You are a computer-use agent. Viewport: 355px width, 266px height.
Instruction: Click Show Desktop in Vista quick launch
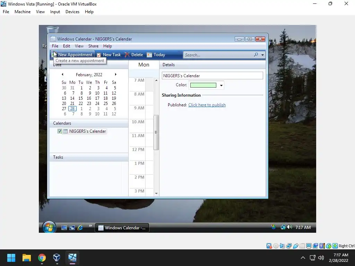pyautogui.click(x=64, y=228)
